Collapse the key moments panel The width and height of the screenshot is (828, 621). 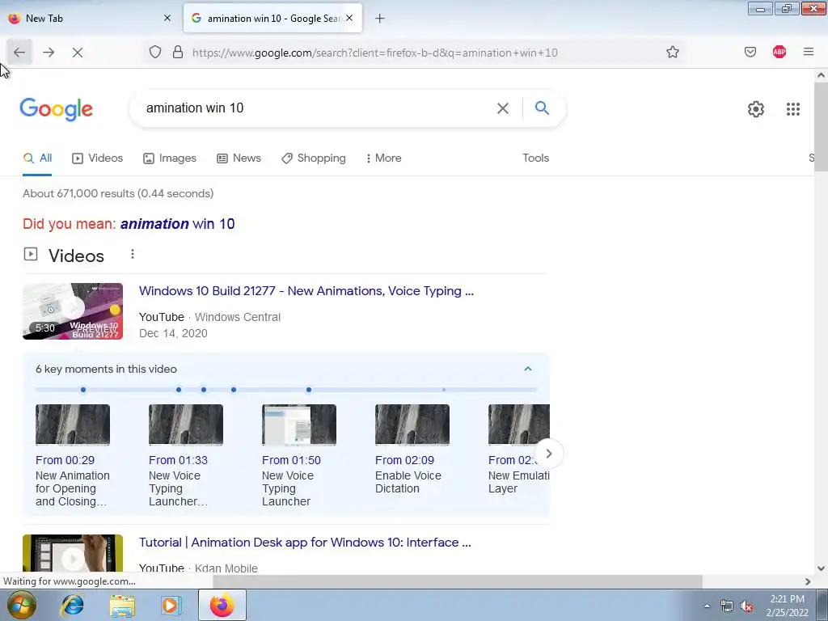pyautogui.click(x=527, y=369)
